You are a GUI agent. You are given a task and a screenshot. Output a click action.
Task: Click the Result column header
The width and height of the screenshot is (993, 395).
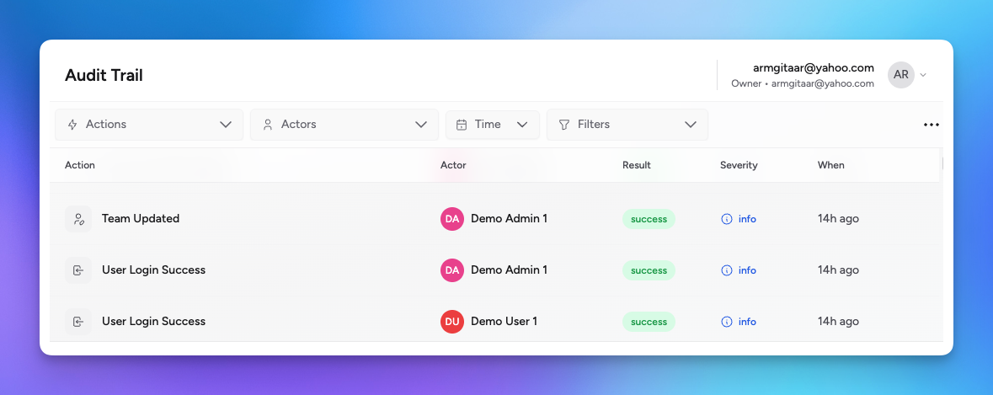(636, 165)
